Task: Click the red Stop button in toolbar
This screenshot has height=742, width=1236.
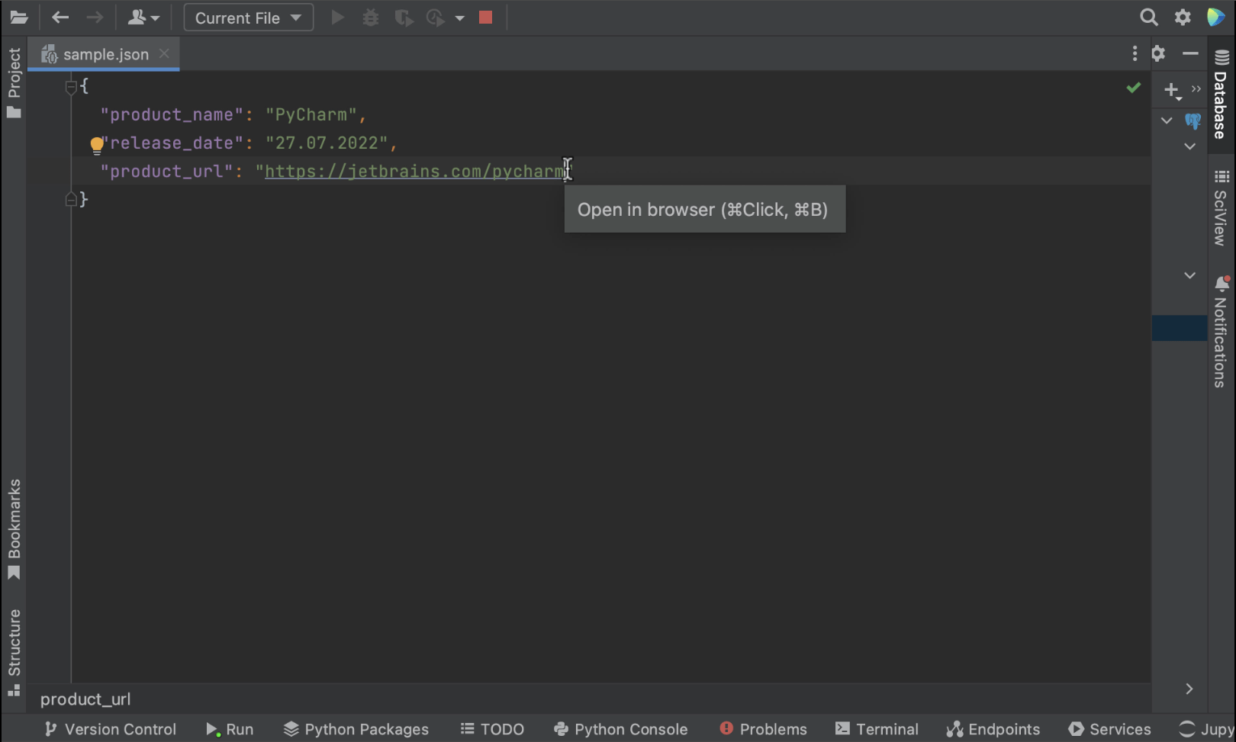Action: pos(485,18)
